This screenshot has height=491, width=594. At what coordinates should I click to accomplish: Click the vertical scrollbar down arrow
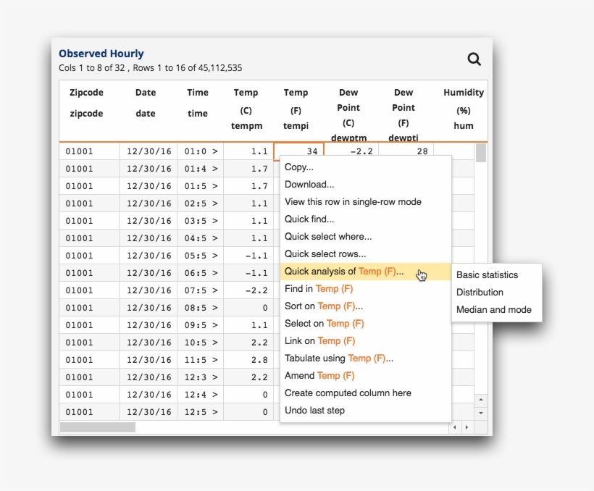481,413
